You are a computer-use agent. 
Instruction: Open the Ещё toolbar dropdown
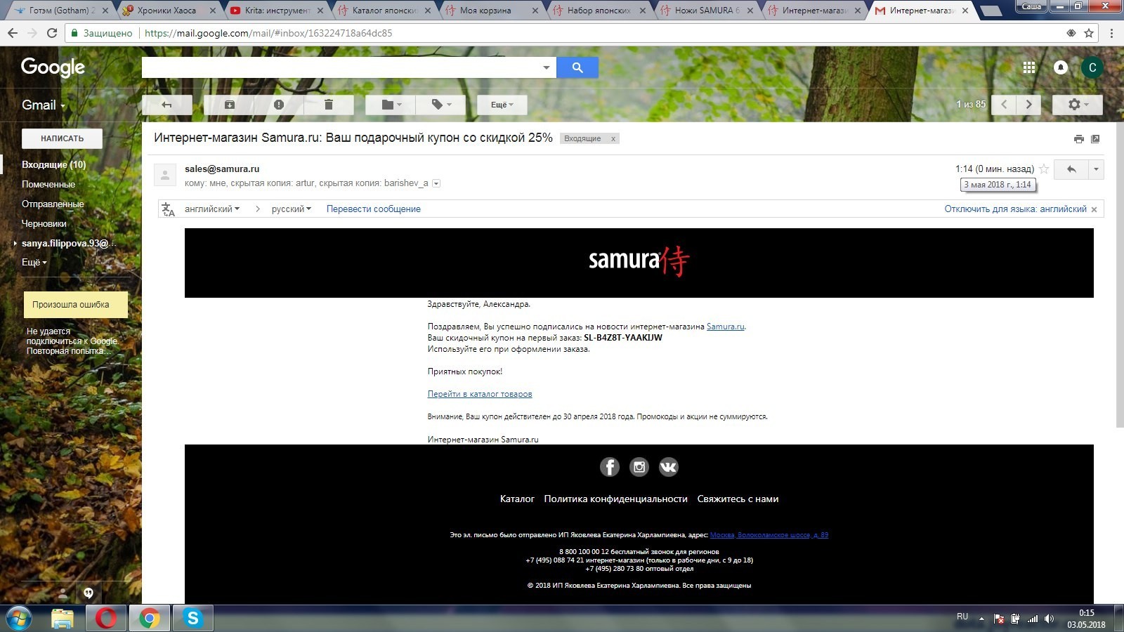point(502,105)
